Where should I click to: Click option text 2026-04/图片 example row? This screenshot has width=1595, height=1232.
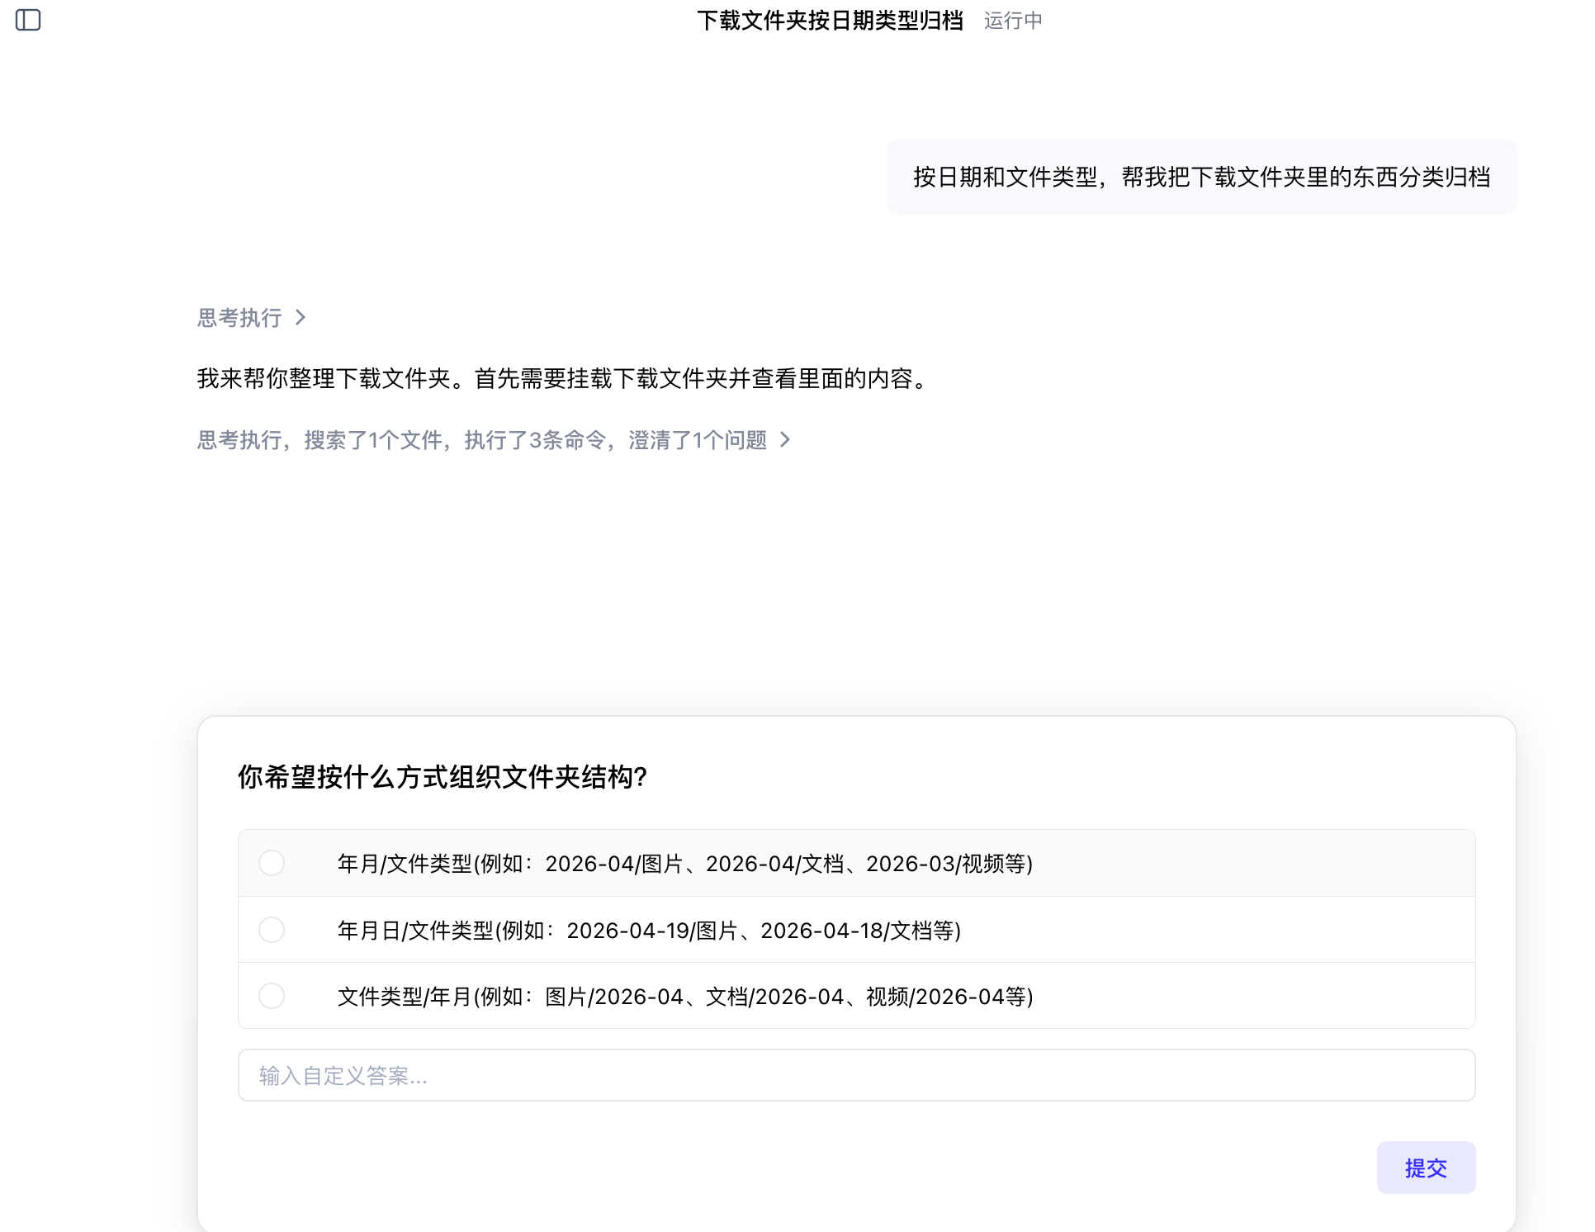685,864
